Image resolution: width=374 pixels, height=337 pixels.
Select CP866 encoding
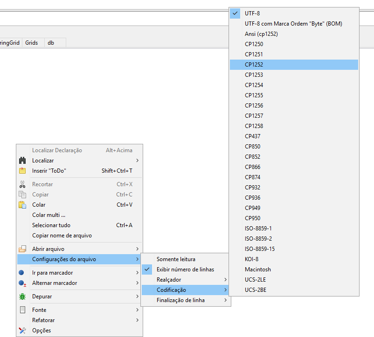(294, 167)
